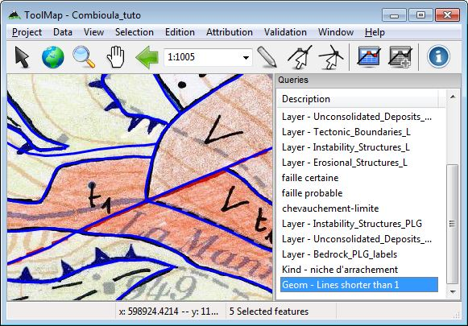Select query Layer - Tectonic_Boundaries_L
Viewport: 468px width, 326px height.
pos(359,132)
